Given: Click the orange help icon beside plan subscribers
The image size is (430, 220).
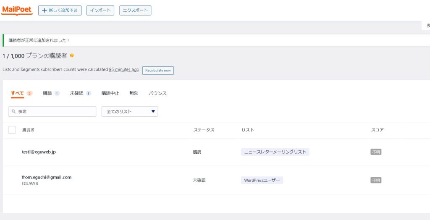Looking at the screenshot, I should 72,55.
